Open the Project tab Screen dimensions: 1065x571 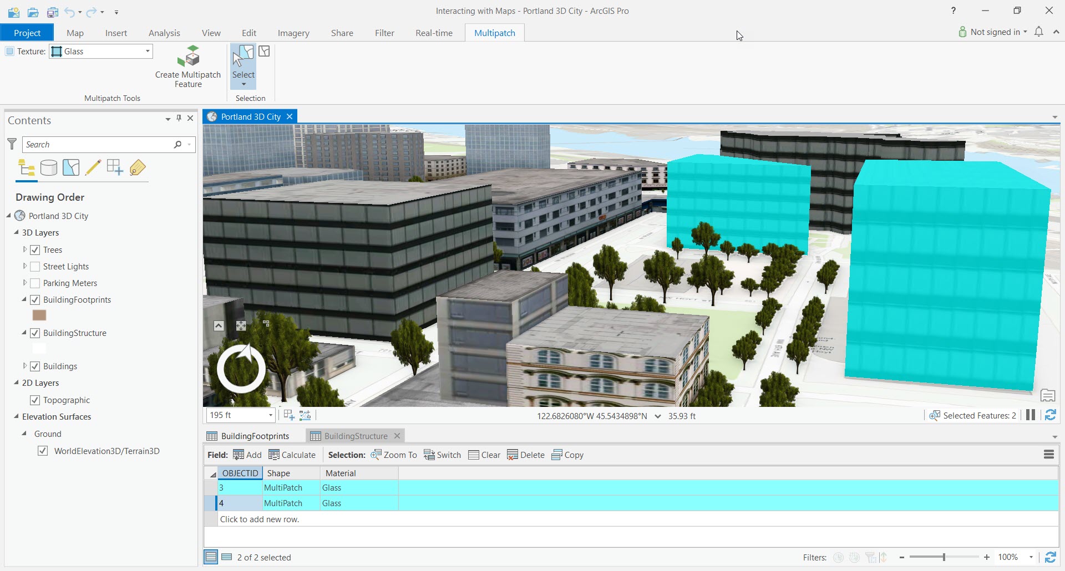coord(27,33)
